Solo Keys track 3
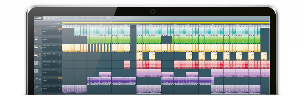 44,45
